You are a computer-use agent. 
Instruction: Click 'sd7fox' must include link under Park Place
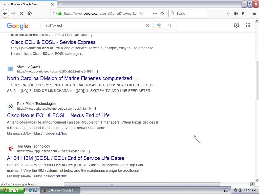61,133
